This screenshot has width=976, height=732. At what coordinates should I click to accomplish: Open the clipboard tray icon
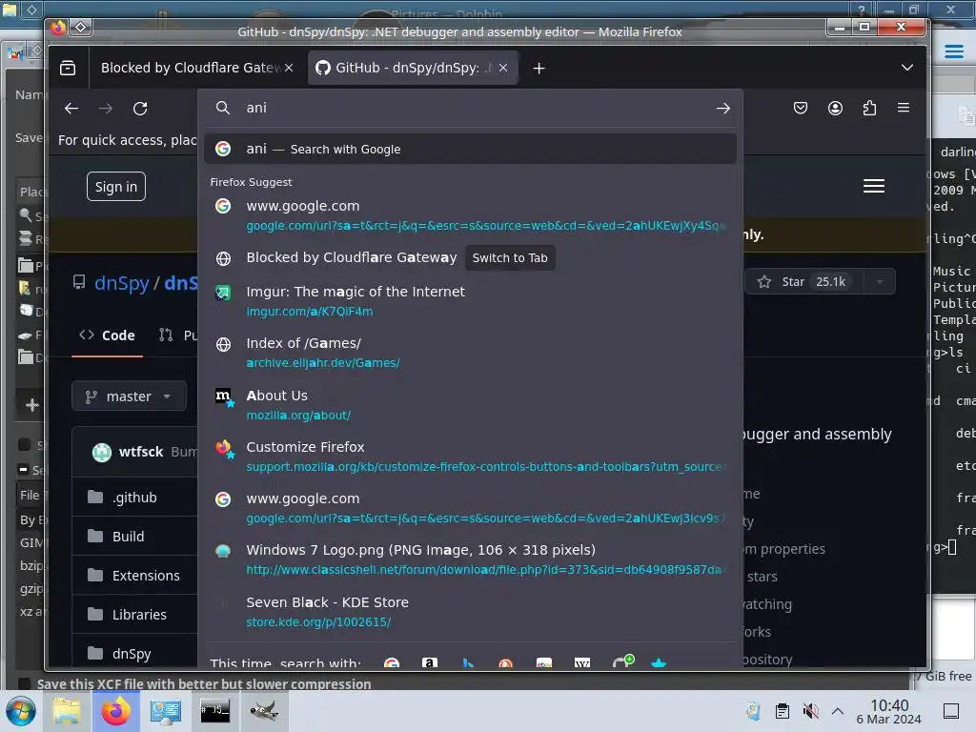783,711
